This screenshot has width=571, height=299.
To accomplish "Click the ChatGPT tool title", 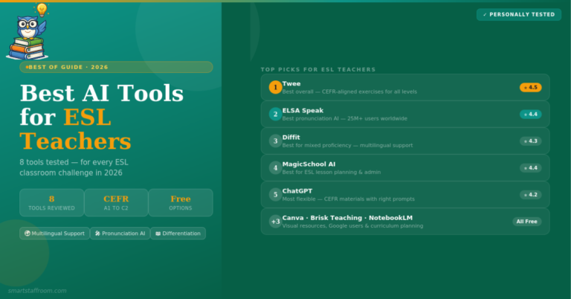I will [297, 191].
